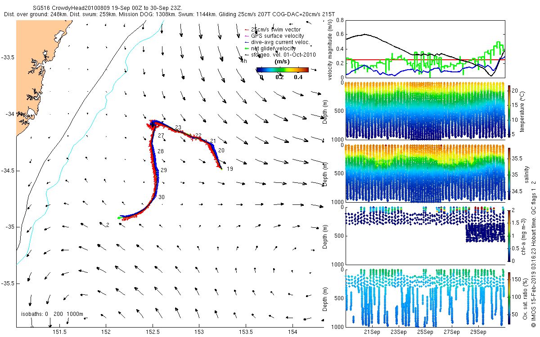Click longitude tick label '154'
The width and height of the screenshot is (540, 337).
[x=292, y=332]
